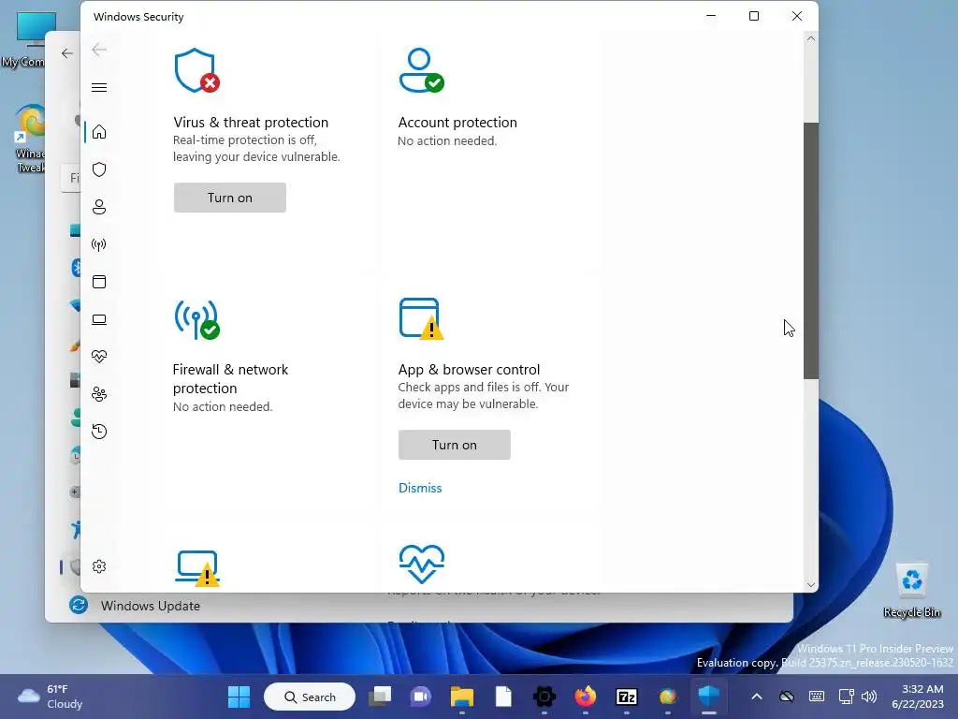Open Device security laptop icon in sidebar
The width and height of the screenshot is (958, 719).
pyautogui.click(x=99, y=319)
